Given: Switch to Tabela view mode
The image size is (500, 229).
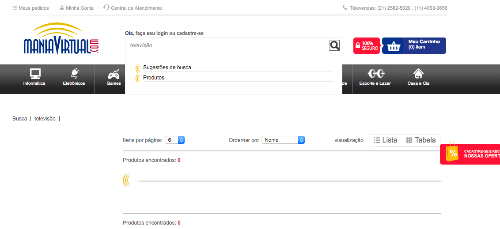Looking at the screenshot, I should pos(421,140).
